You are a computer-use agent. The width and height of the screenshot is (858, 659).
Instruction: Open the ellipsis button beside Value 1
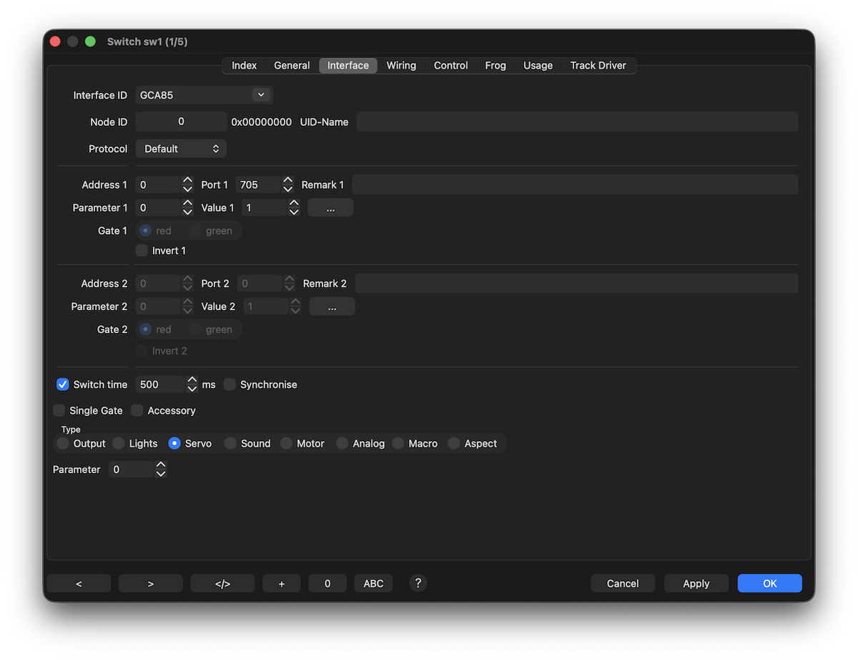[330, 208]
